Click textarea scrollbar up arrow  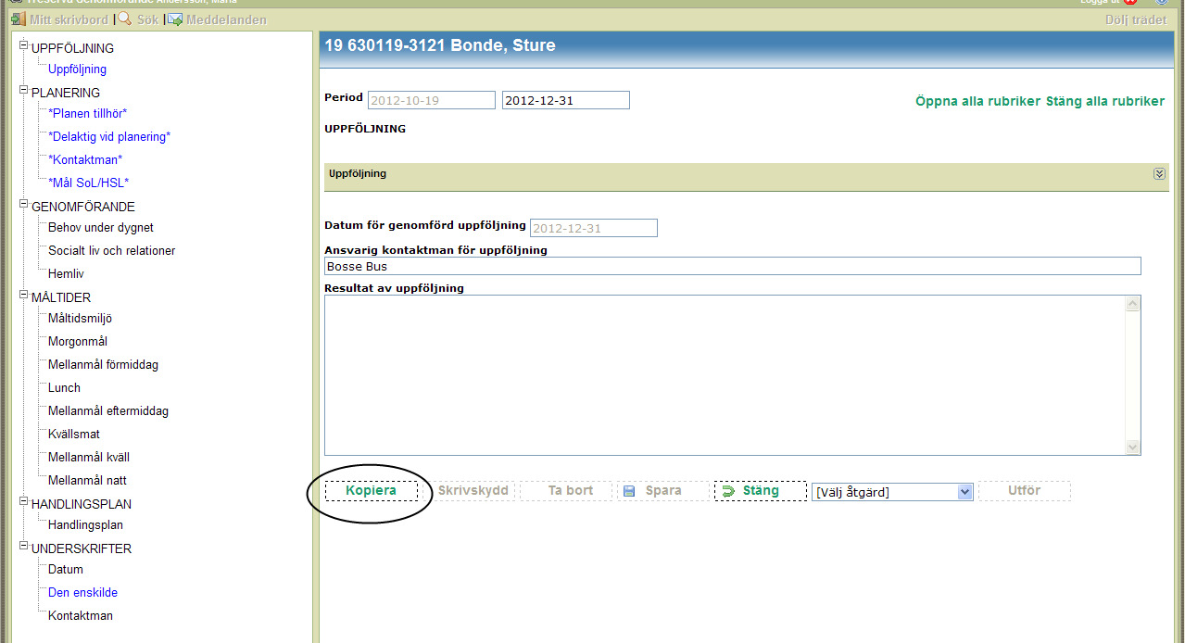tap(1132, 303)
